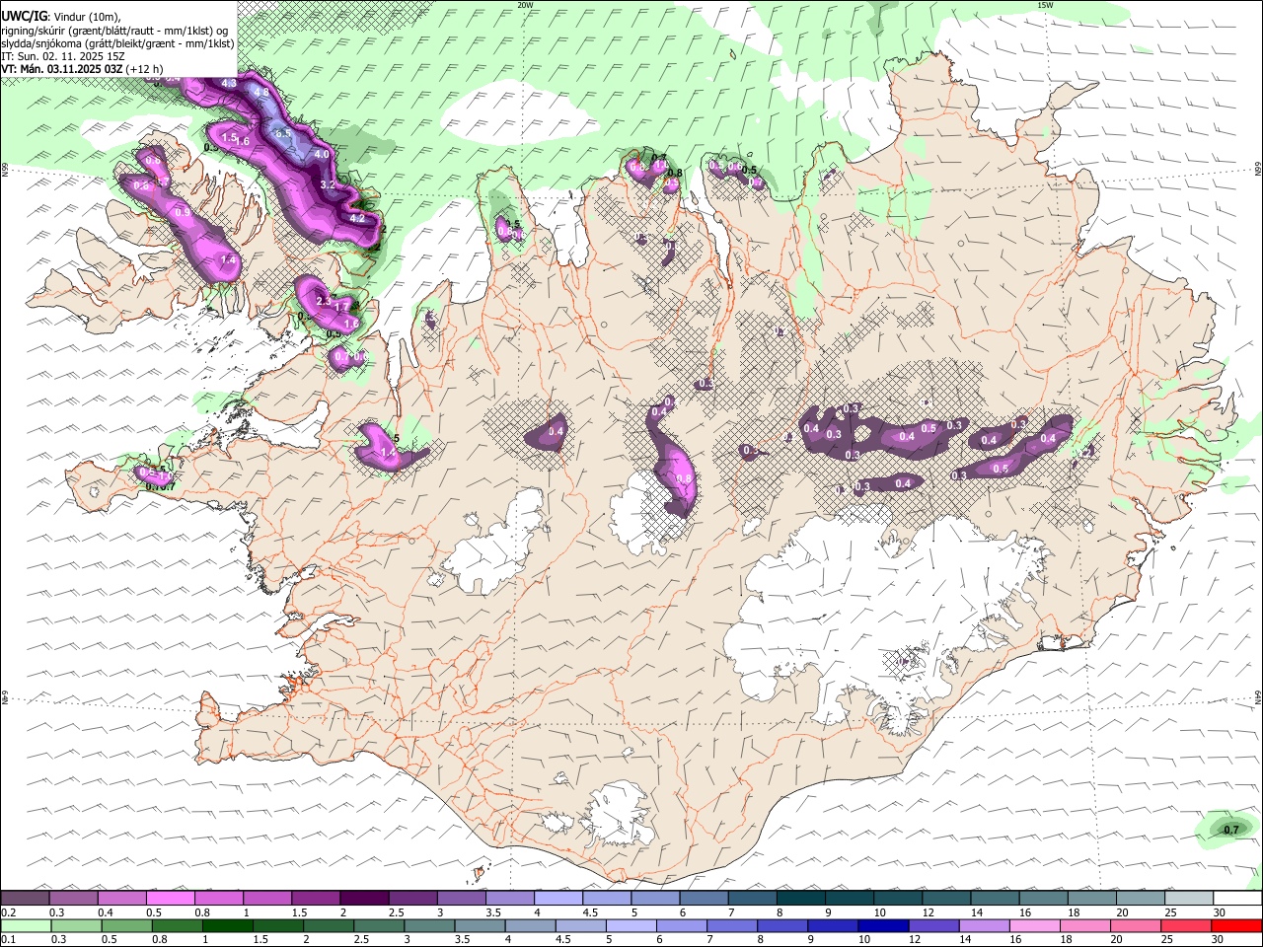Image resolution: width=1263 pixels, height=947 pixels.
Task: Click the 6.5 precipitation value
Action: (x=282, y=133)
